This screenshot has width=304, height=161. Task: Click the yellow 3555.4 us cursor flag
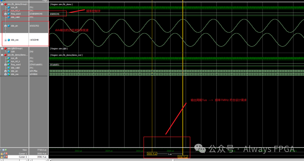pos(152,154)
